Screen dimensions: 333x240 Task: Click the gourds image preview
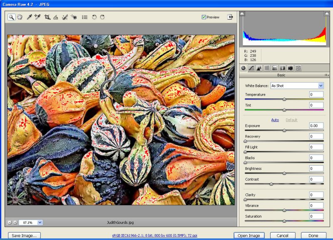tap(121, 120)
